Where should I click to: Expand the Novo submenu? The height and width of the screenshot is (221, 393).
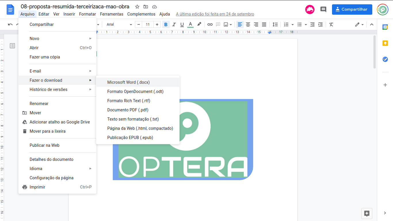57,39
